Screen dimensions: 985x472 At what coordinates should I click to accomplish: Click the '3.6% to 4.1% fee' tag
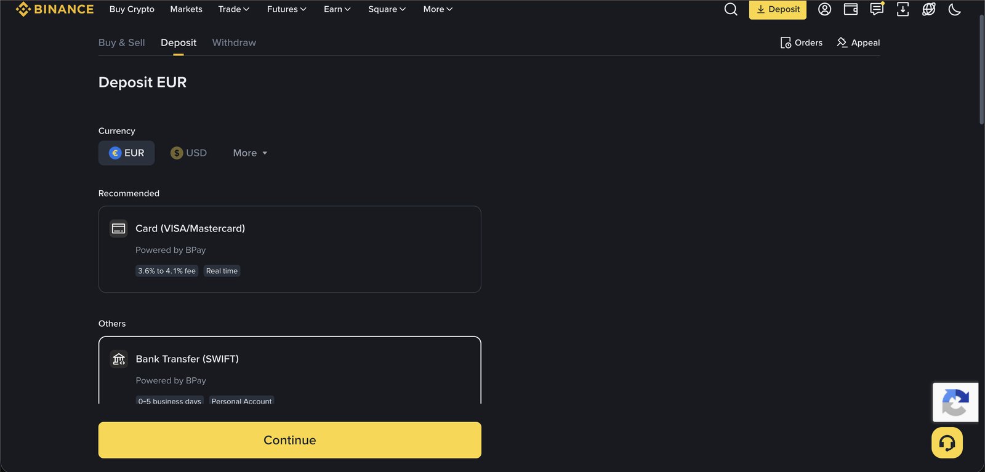click(167, 271)
